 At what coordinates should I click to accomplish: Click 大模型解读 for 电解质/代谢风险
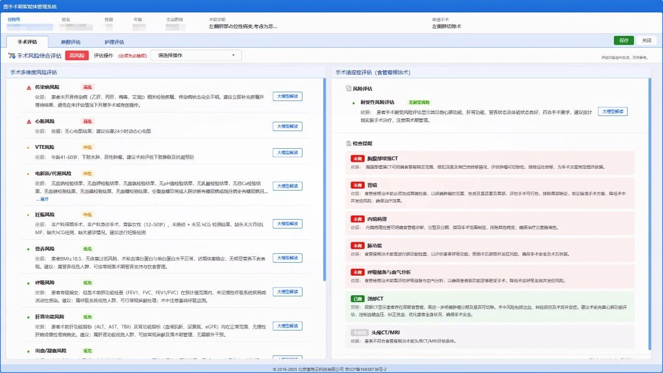[x=287, y=186]
